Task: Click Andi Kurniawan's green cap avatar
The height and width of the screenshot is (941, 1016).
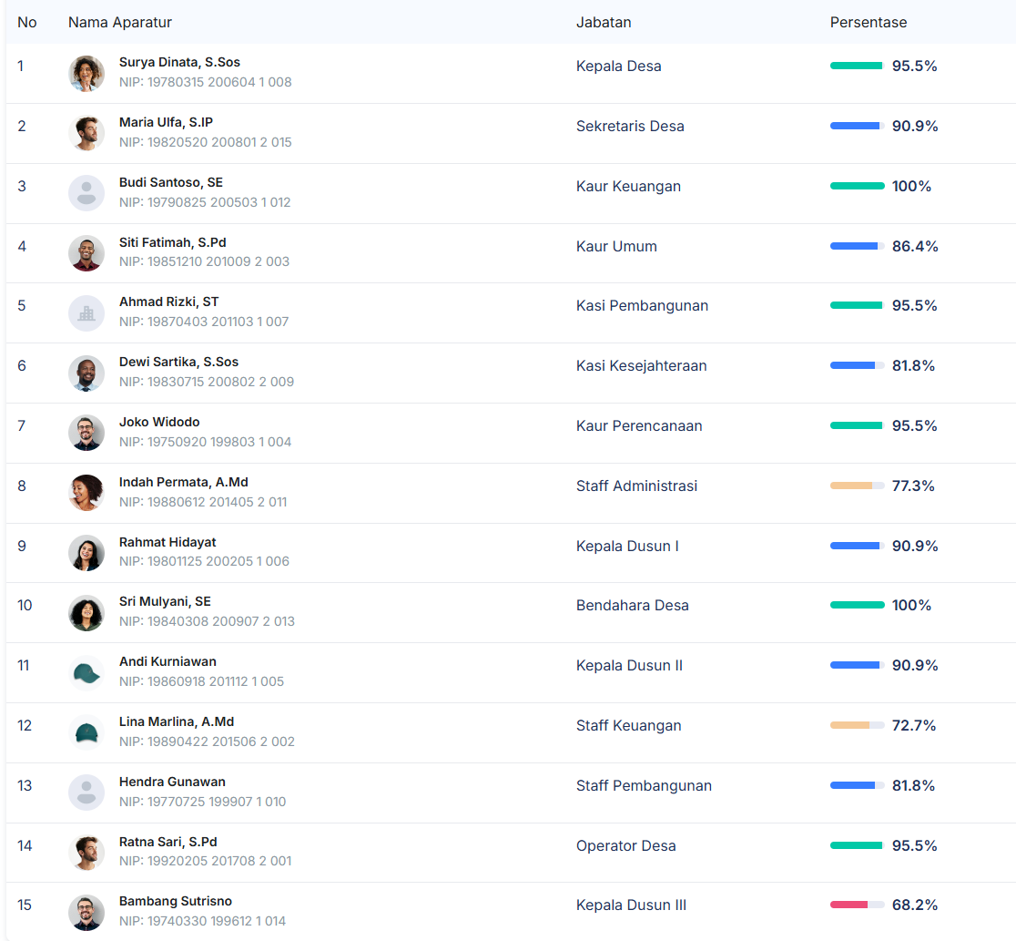Action: pos(86,673)
